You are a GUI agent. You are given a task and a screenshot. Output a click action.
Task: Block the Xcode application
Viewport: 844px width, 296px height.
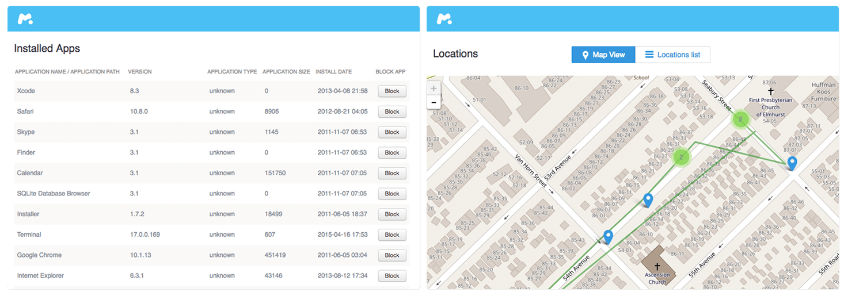tap(391, 91)
